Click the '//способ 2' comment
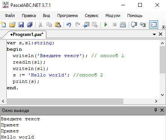Screen dimensions: 166x140 (88, 75)
